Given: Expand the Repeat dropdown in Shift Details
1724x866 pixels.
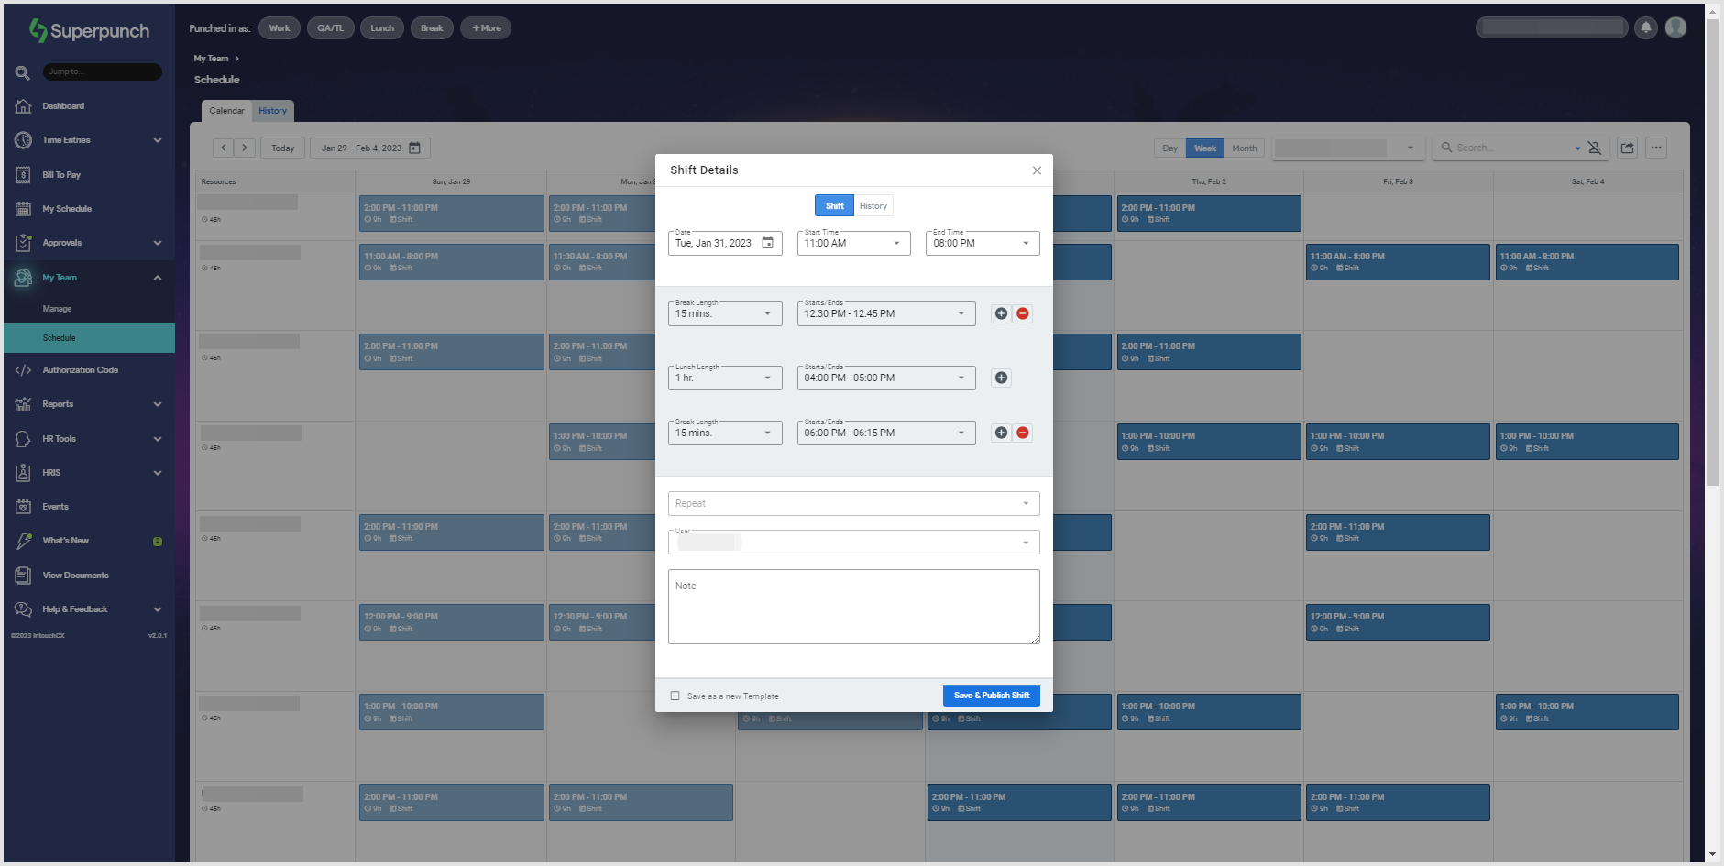Looking at the screenshot, I should point(852,502).
